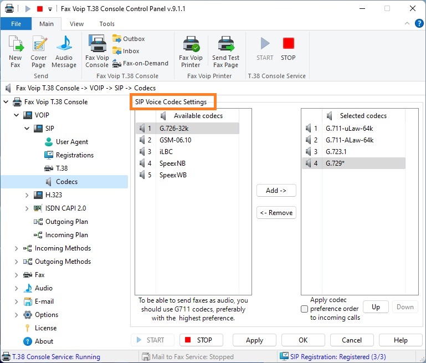Enable apply codec preference order checkbox
This screenshot has height=363, width=426.
[304, 309]
